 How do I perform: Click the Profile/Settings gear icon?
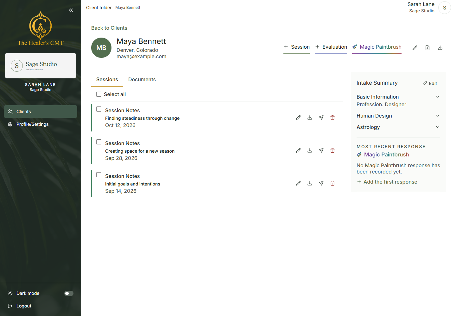pos(10,124)
